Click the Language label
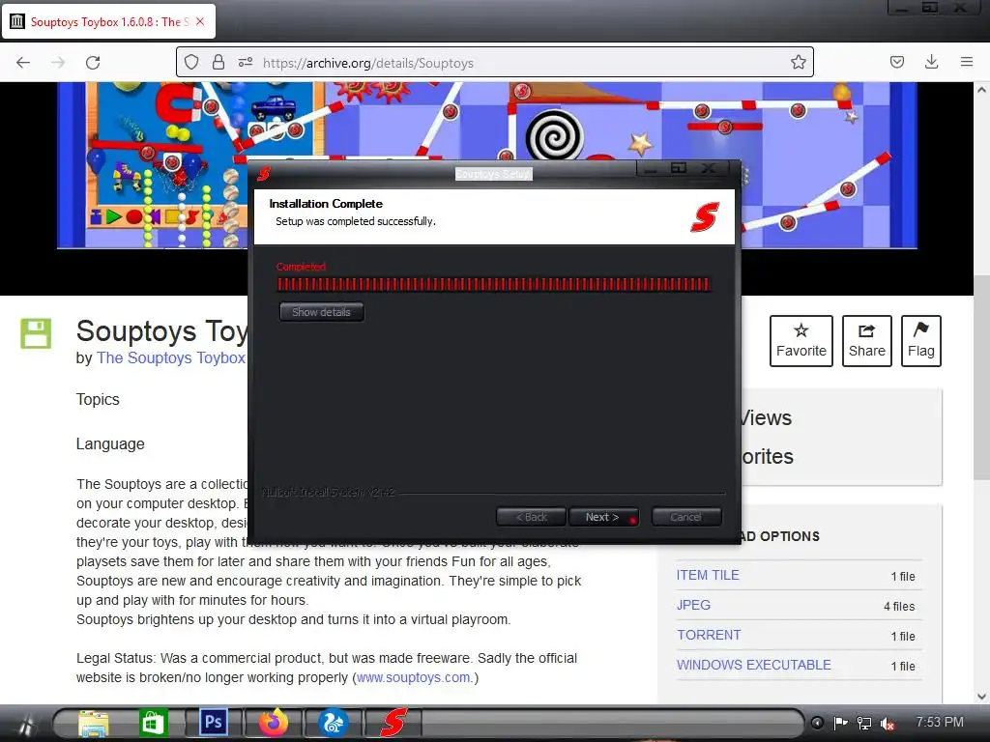 [110, 444]
